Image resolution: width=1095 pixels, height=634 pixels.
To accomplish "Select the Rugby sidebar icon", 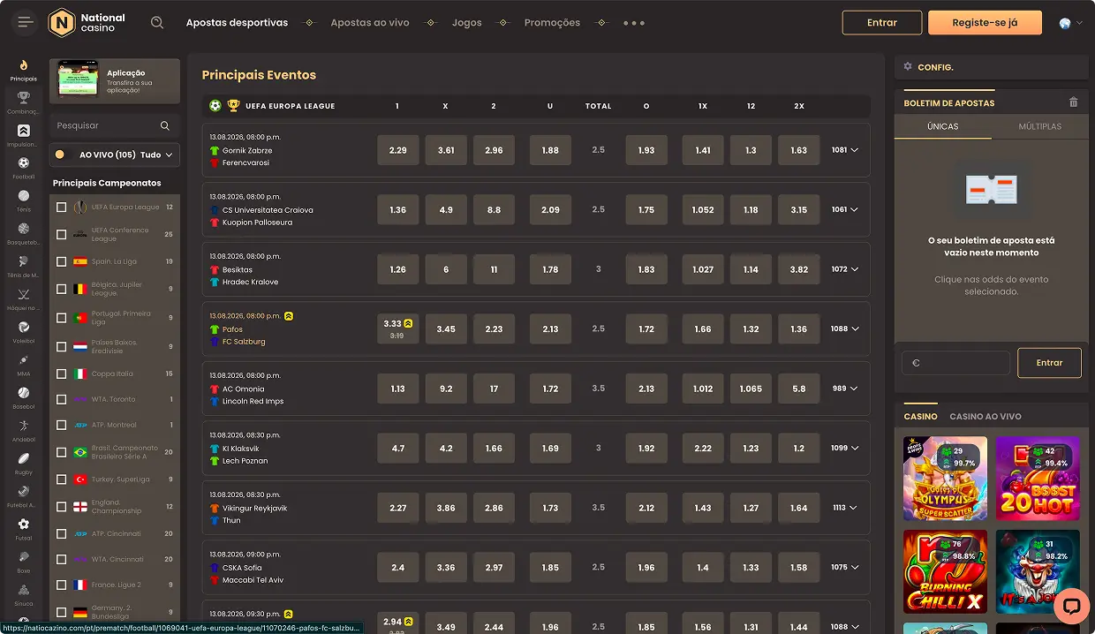I will [x=24, y=463].
